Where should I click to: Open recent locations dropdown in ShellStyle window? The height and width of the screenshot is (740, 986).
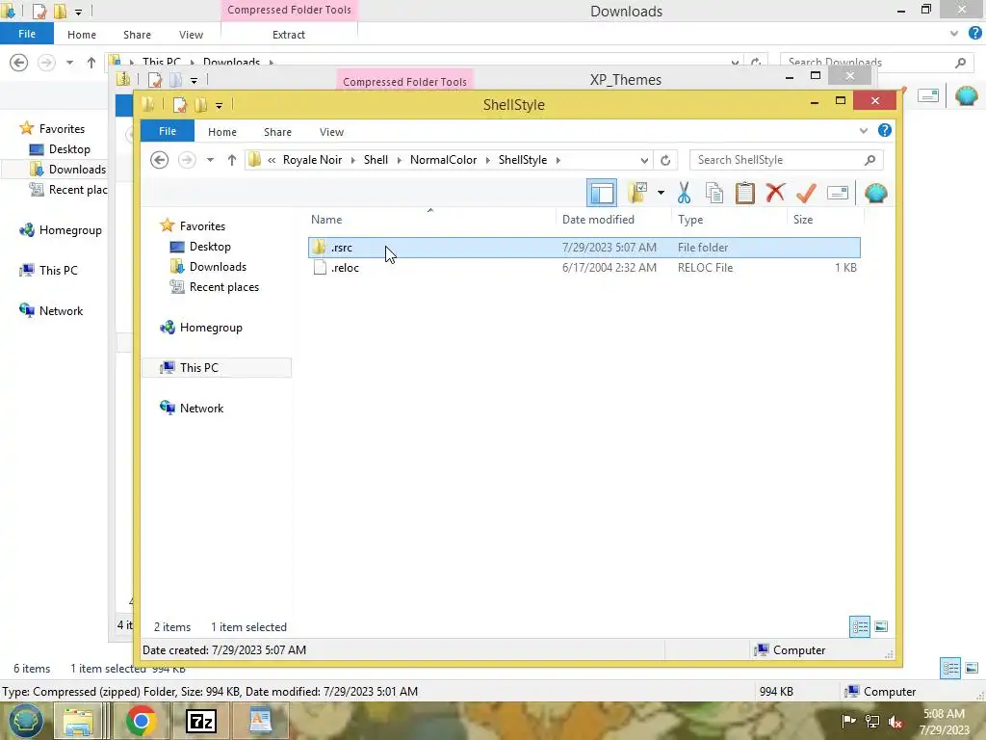coord(210,160)
